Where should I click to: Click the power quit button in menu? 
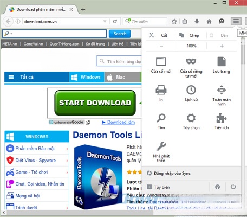point(233,187)
